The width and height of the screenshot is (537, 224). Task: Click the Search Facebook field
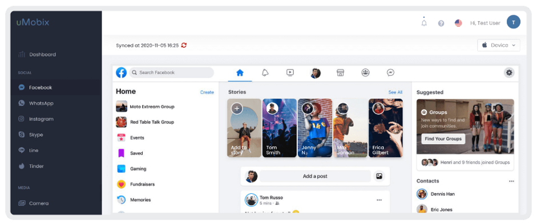172,72
